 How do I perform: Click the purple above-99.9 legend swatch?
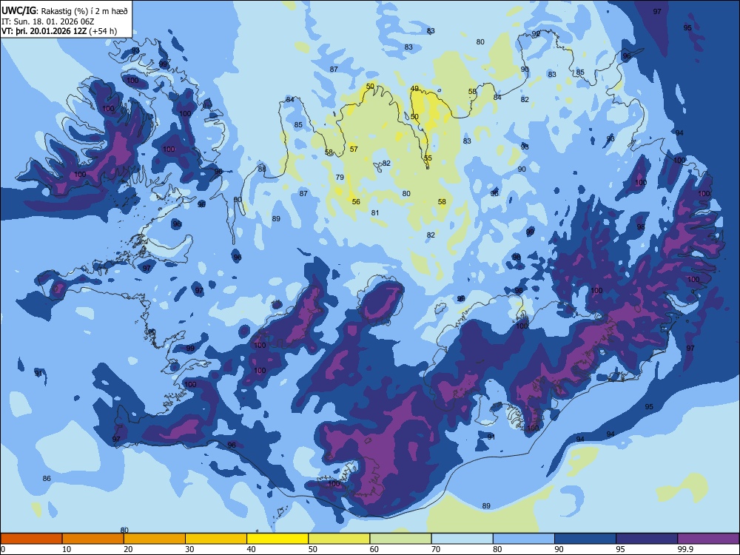tap(708, 539)
